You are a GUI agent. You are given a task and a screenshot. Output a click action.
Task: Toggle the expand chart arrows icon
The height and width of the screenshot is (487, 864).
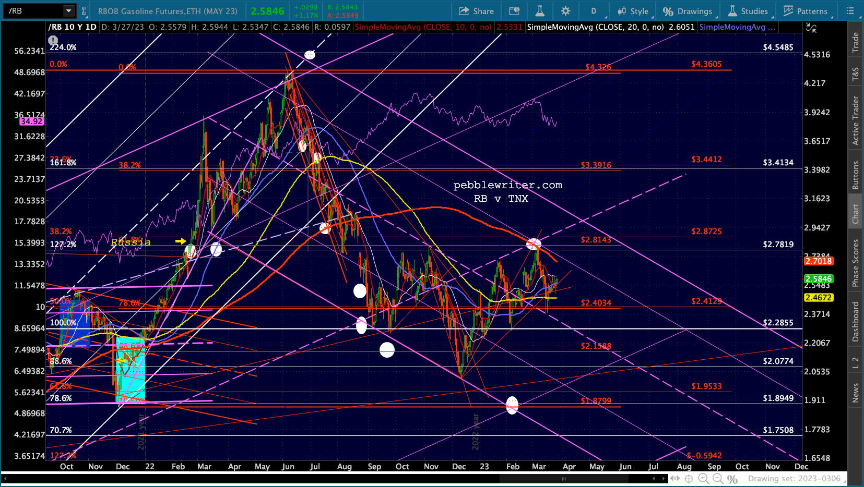(x=811, y=28)
